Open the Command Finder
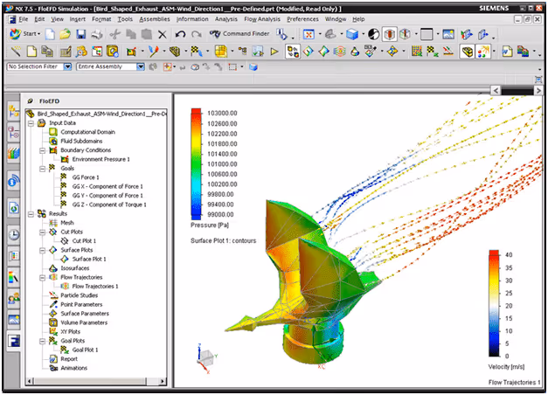This screenshot has width=548, height=395. 239,33
